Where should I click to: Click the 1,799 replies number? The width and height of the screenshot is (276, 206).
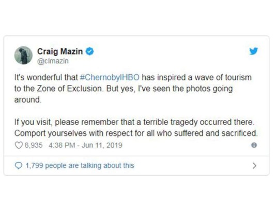(x=34, y=165)
